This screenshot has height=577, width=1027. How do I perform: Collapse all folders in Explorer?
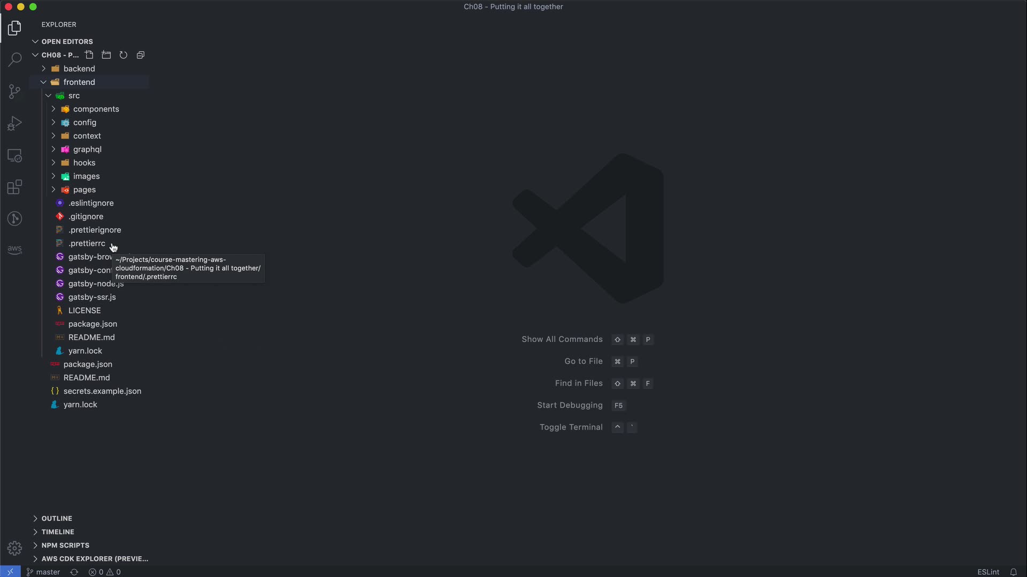(141, 55)
